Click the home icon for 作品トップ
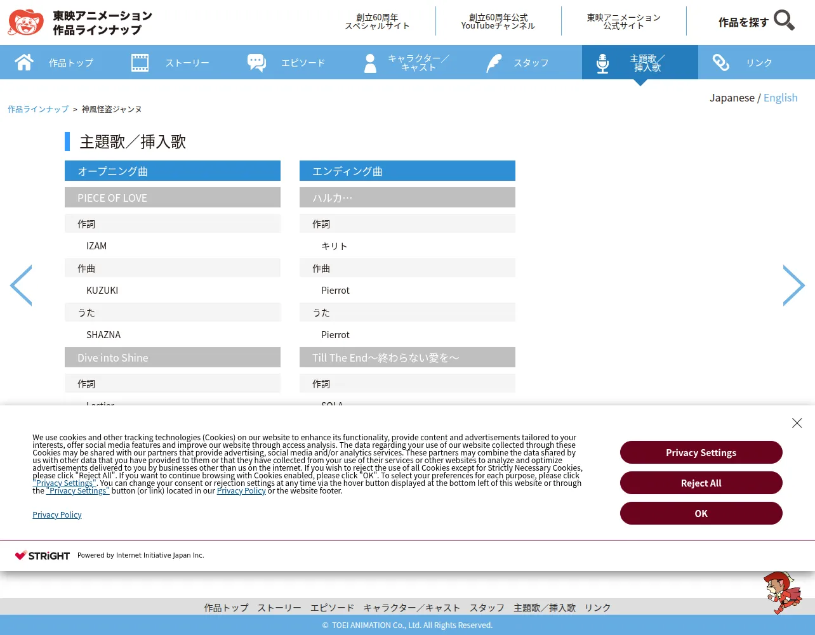815x635 pixels. (24, 62)
